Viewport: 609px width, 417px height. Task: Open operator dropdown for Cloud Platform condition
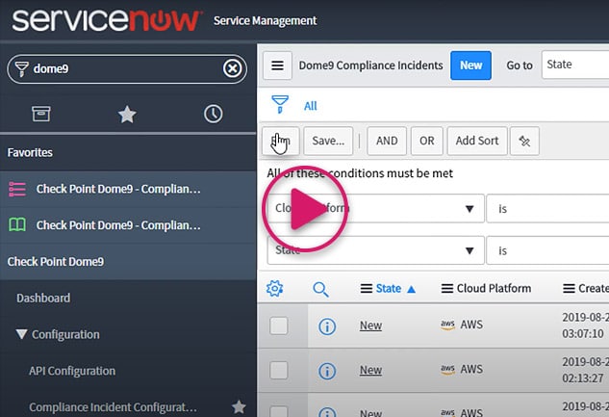(547, 209)
